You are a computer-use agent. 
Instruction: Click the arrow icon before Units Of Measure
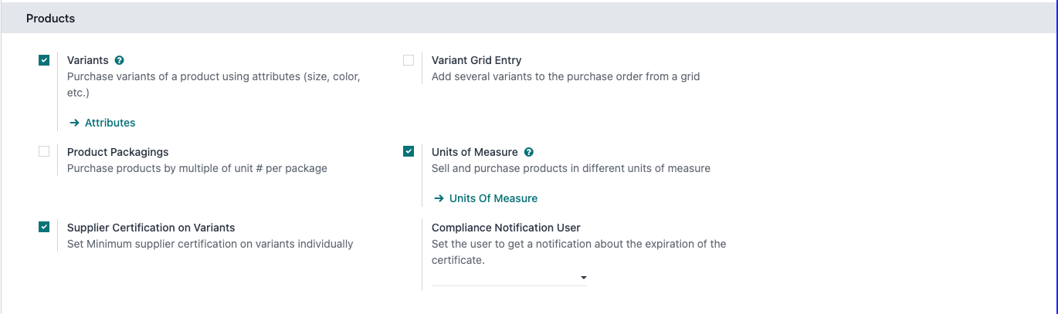pyautogui.click(x=439, y=198)
